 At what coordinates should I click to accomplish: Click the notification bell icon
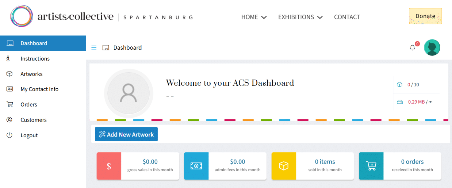click(412, 48)
